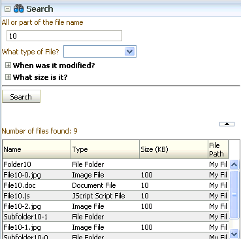Click the Number of files found label
241x239 pixels.
pyautogui.click(x=39, y=131)
